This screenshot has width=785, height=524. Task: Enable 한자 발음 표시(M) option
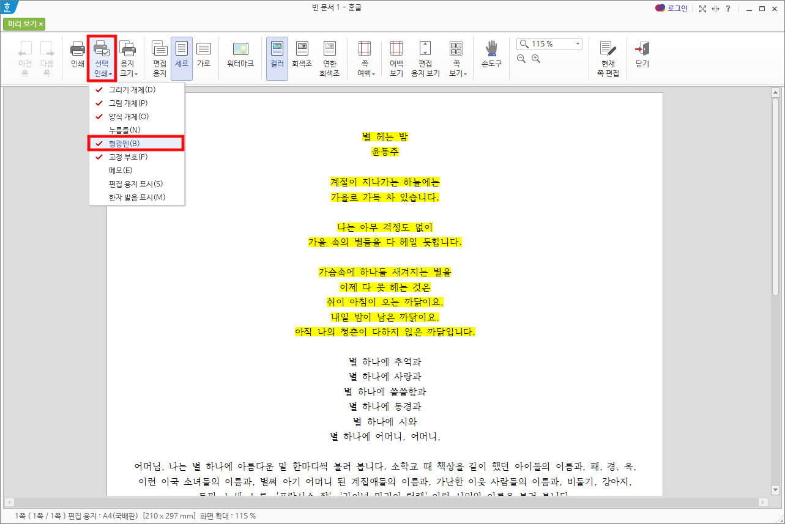tap(136, 197)
